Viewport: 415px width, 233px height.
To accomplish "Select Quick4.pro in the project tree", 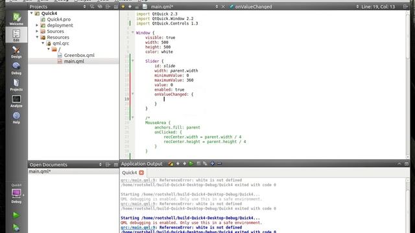I will pyautogui.click(x=59, y=19).
